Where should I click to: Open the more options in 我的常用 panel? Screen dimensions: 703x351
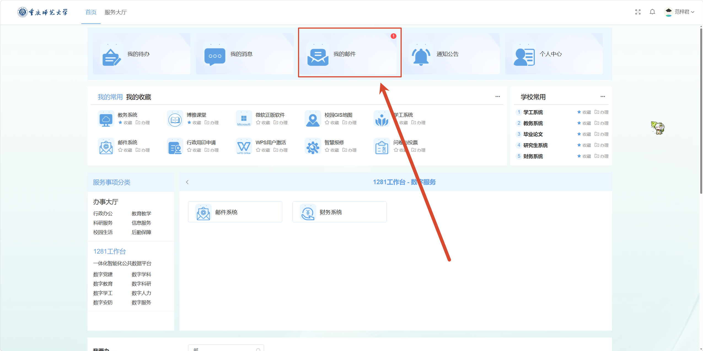(x=498, y=96)
